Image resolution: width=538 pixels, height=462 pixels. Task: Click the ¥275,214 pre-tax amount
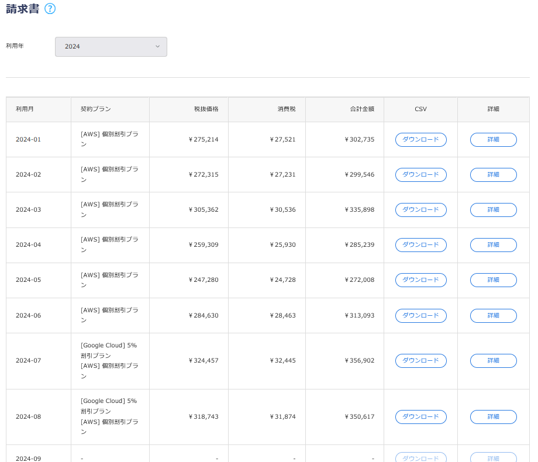pyautogui.click(x=204, y=139)
